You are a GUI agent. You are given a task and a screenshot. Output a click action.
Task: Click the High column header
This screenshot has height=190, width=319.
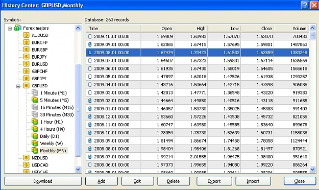click(191, 28)
